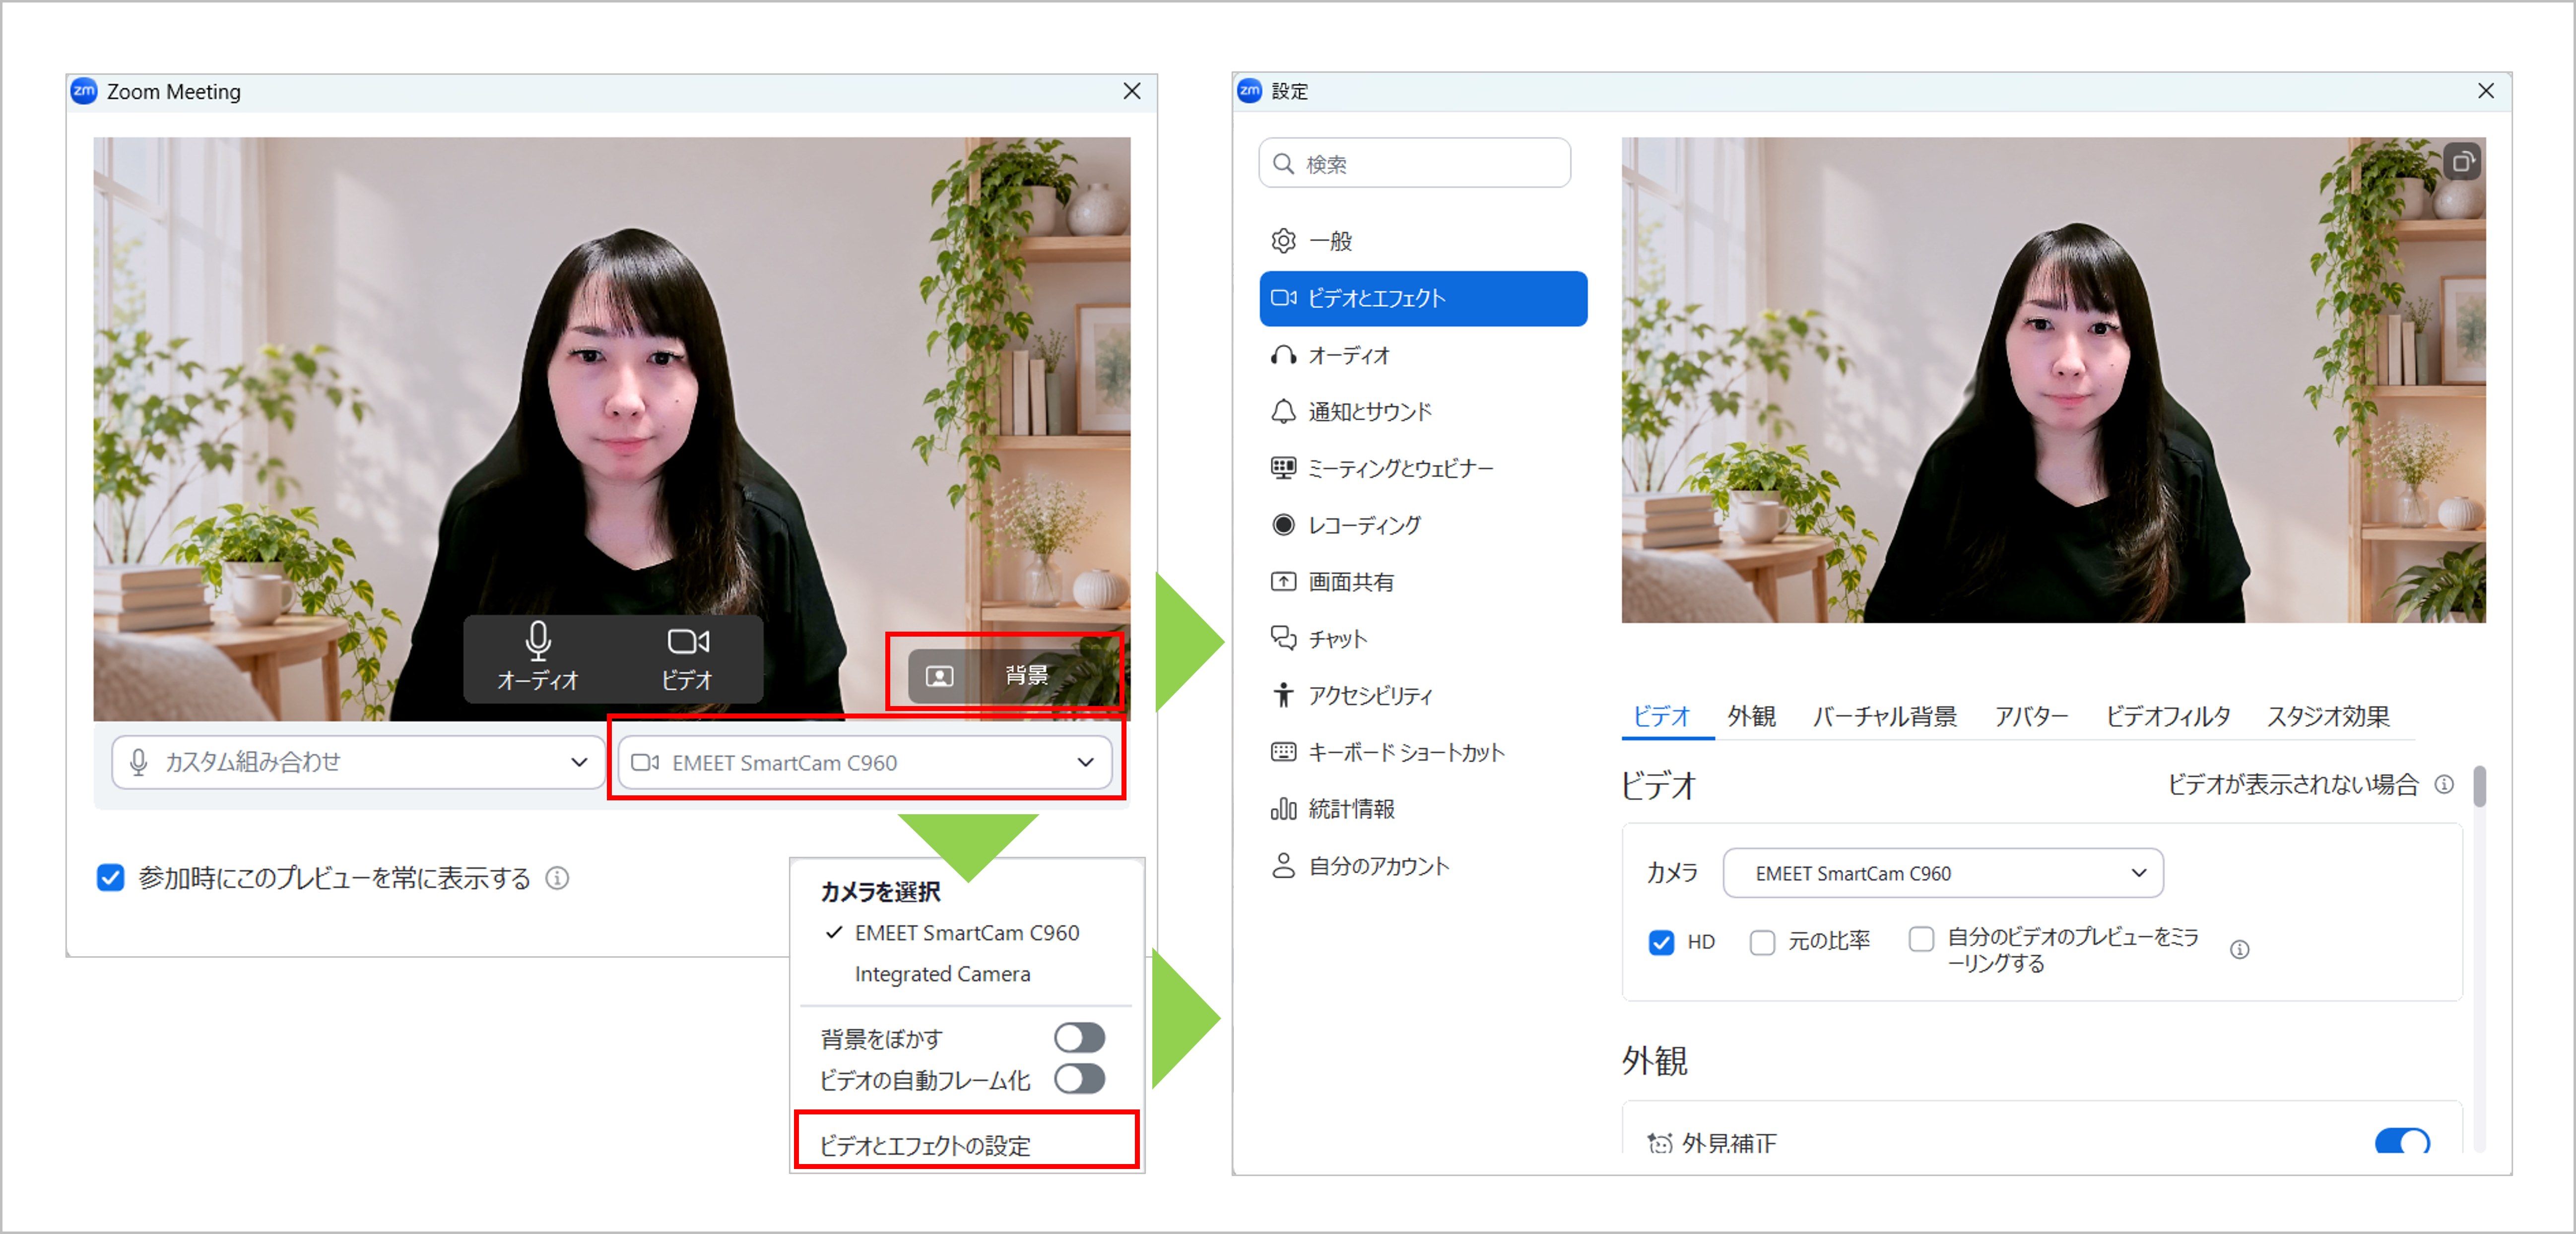Expand the カメラ dropdown in settings
The height and width of the screenshot is (1234, 2576).
click(x=1943, y=873)
